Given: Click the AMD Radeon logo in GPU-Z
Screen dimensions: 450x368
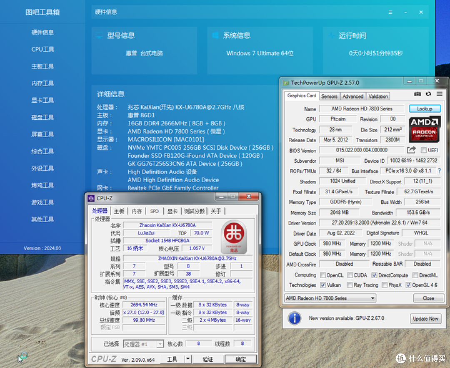Looking at the screenshot, I should pyautogui.click(x=424, y=129).
